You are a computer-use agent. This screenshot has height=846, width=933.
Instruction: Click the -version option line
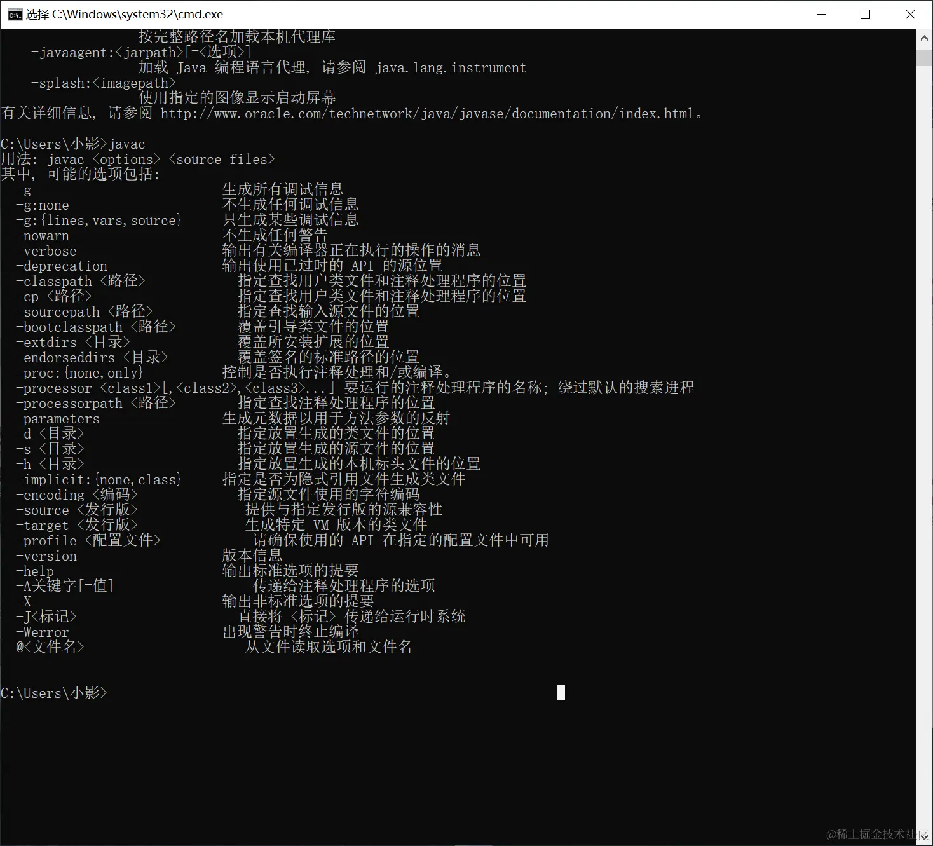point(46,556)
